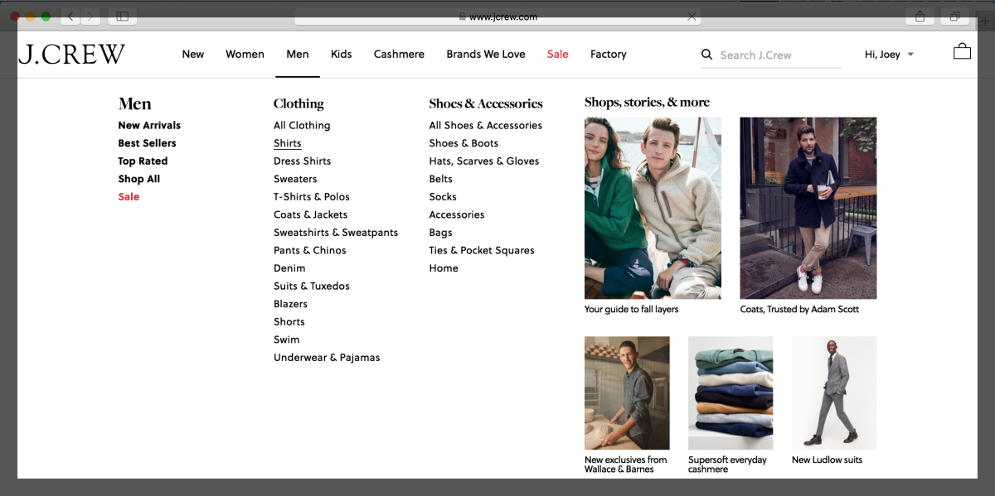Open the Belts category
This screenshot has width=995, height=496.
[441, 179]
